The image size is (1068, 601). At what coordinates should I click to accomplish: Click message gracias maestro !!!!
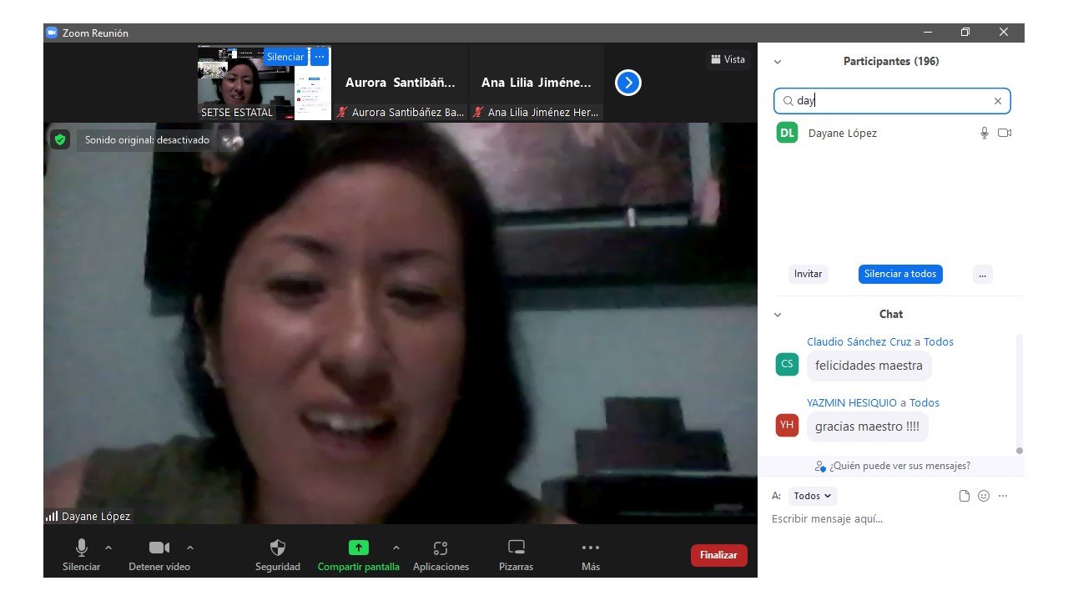tap(867, 427)
